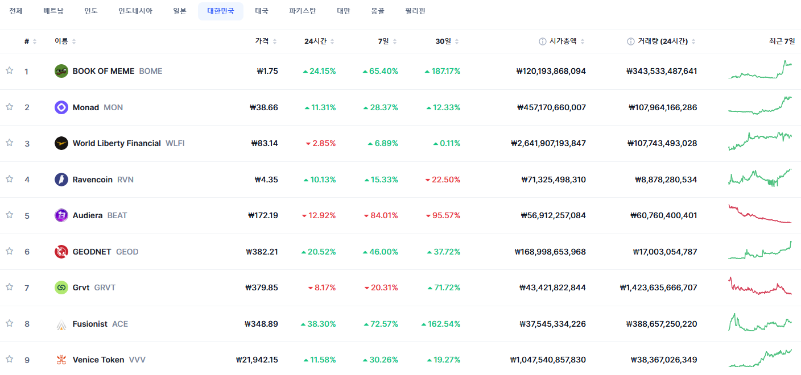Toggle watchlist star for BOOK OF MEME
This screenshot has height=375, width=801.
click(9, 70)
